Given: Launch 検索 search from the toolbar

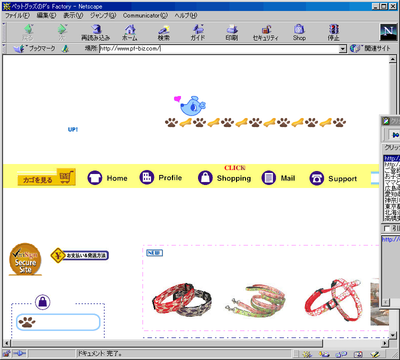Looking at the screenshot, I should click(164, 32).
